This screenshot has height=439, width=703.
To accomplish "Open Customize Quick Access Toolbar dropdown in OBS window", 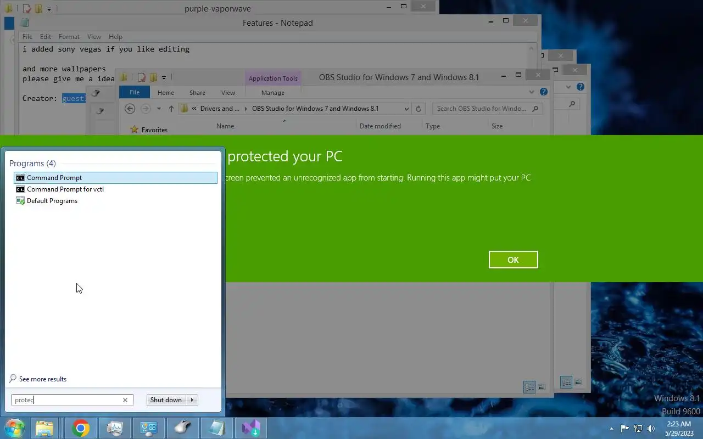I will coord(164,77).
